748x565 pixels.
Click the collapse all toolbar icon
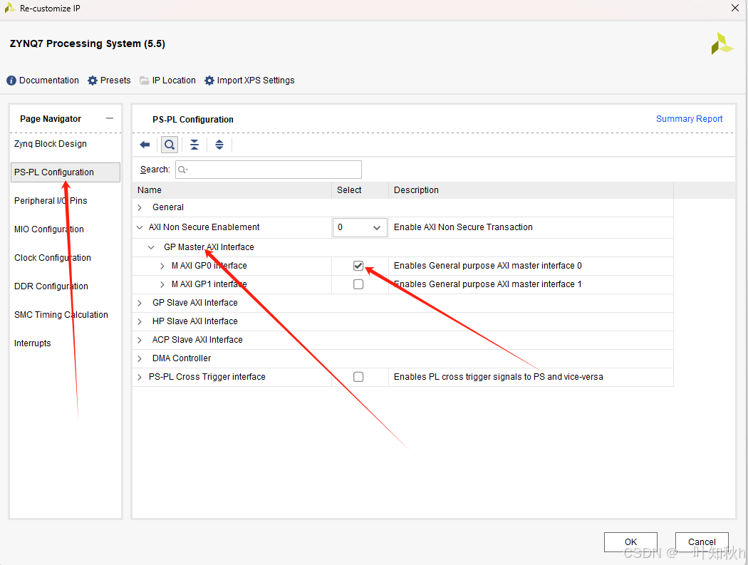click(194, 145)
